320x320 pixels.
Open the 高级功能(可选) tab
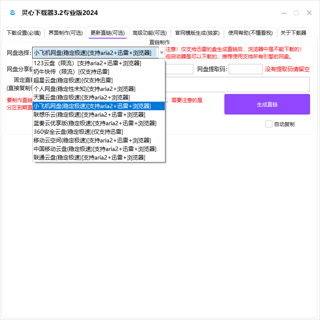pos(149,33)
